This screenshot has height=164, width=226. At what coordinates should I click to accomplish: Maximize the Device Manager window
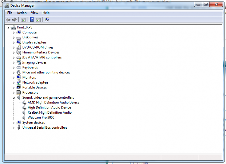tap(206, 4)
